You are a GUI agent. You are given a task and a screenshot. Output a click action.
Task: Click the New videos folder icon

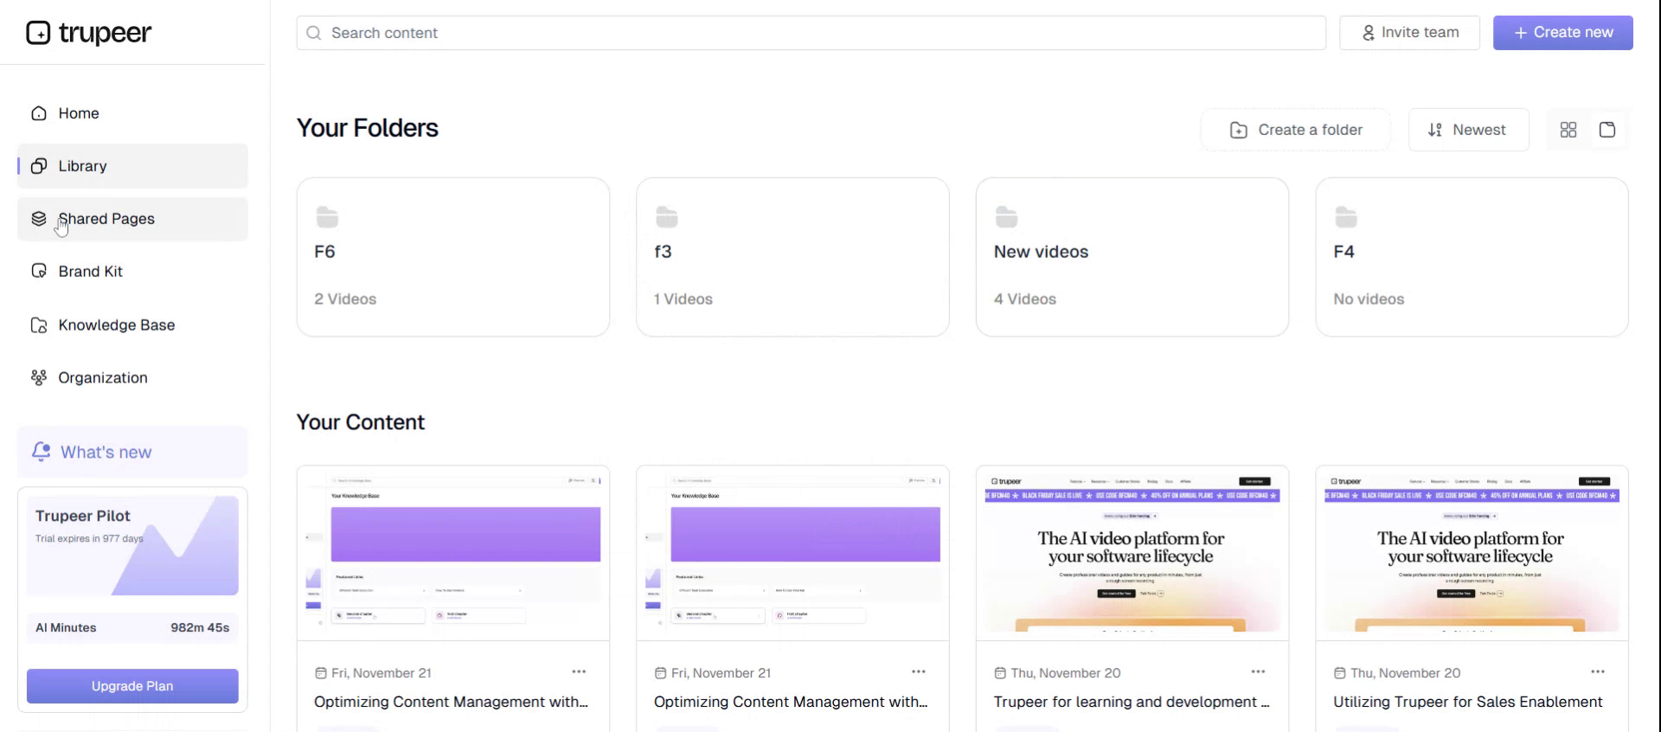point(1007,216)
